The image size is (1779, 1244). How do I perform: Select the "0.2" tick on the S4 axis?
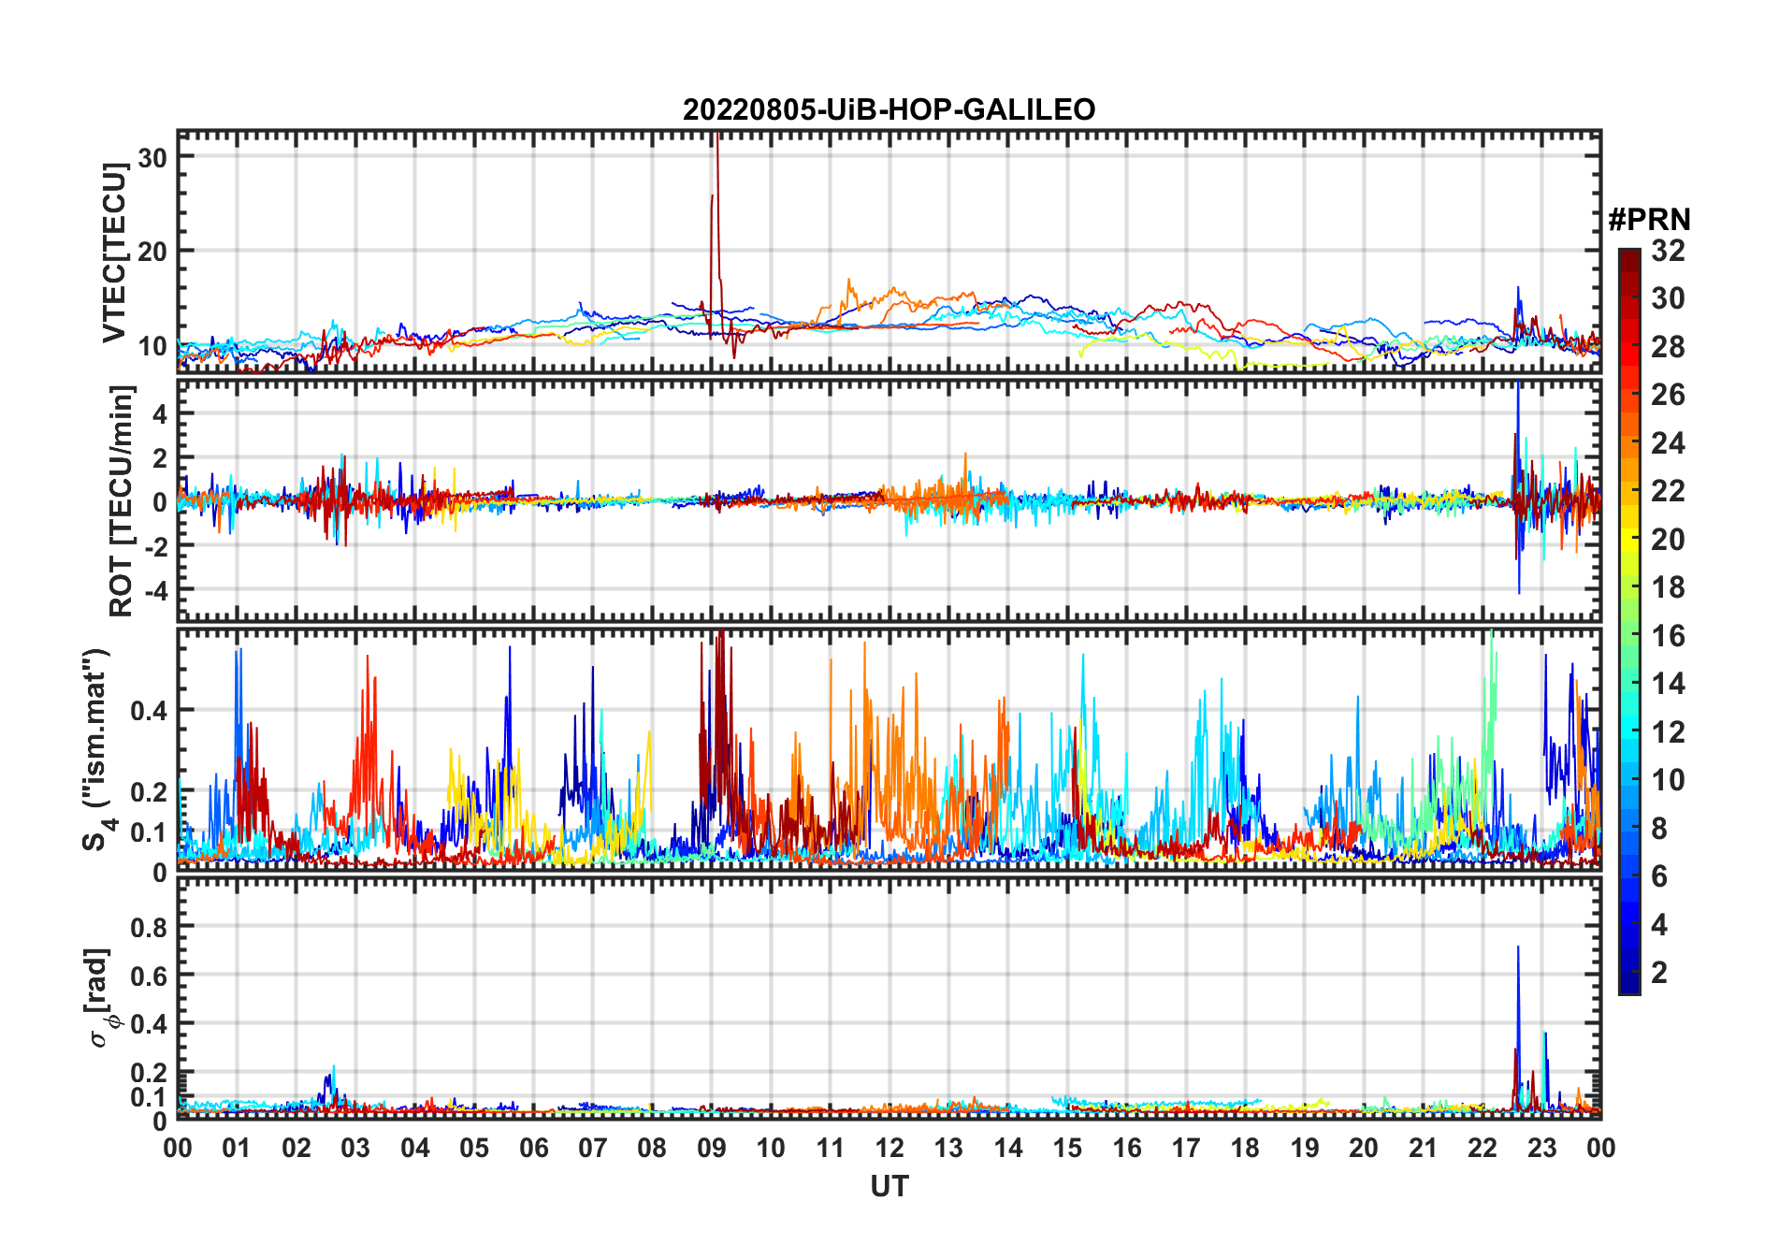click(x=149, y=792)
